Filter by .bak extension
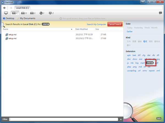The height and width of the screenshot is (123, 165). point(134,55)
